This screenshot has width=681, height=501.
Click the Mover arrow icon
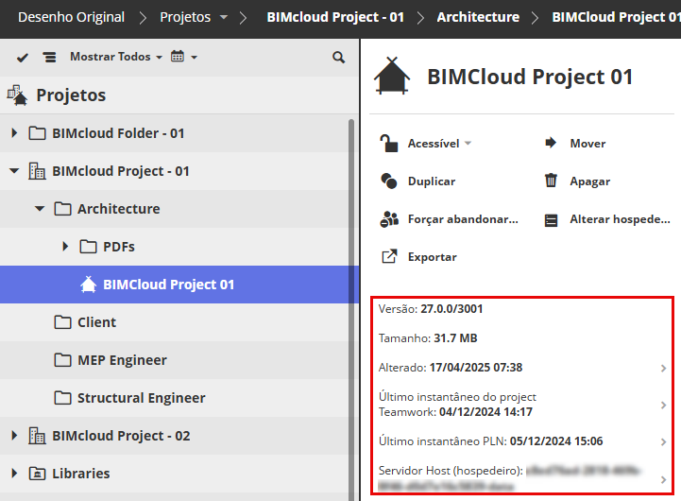click(x=551, y=143)
